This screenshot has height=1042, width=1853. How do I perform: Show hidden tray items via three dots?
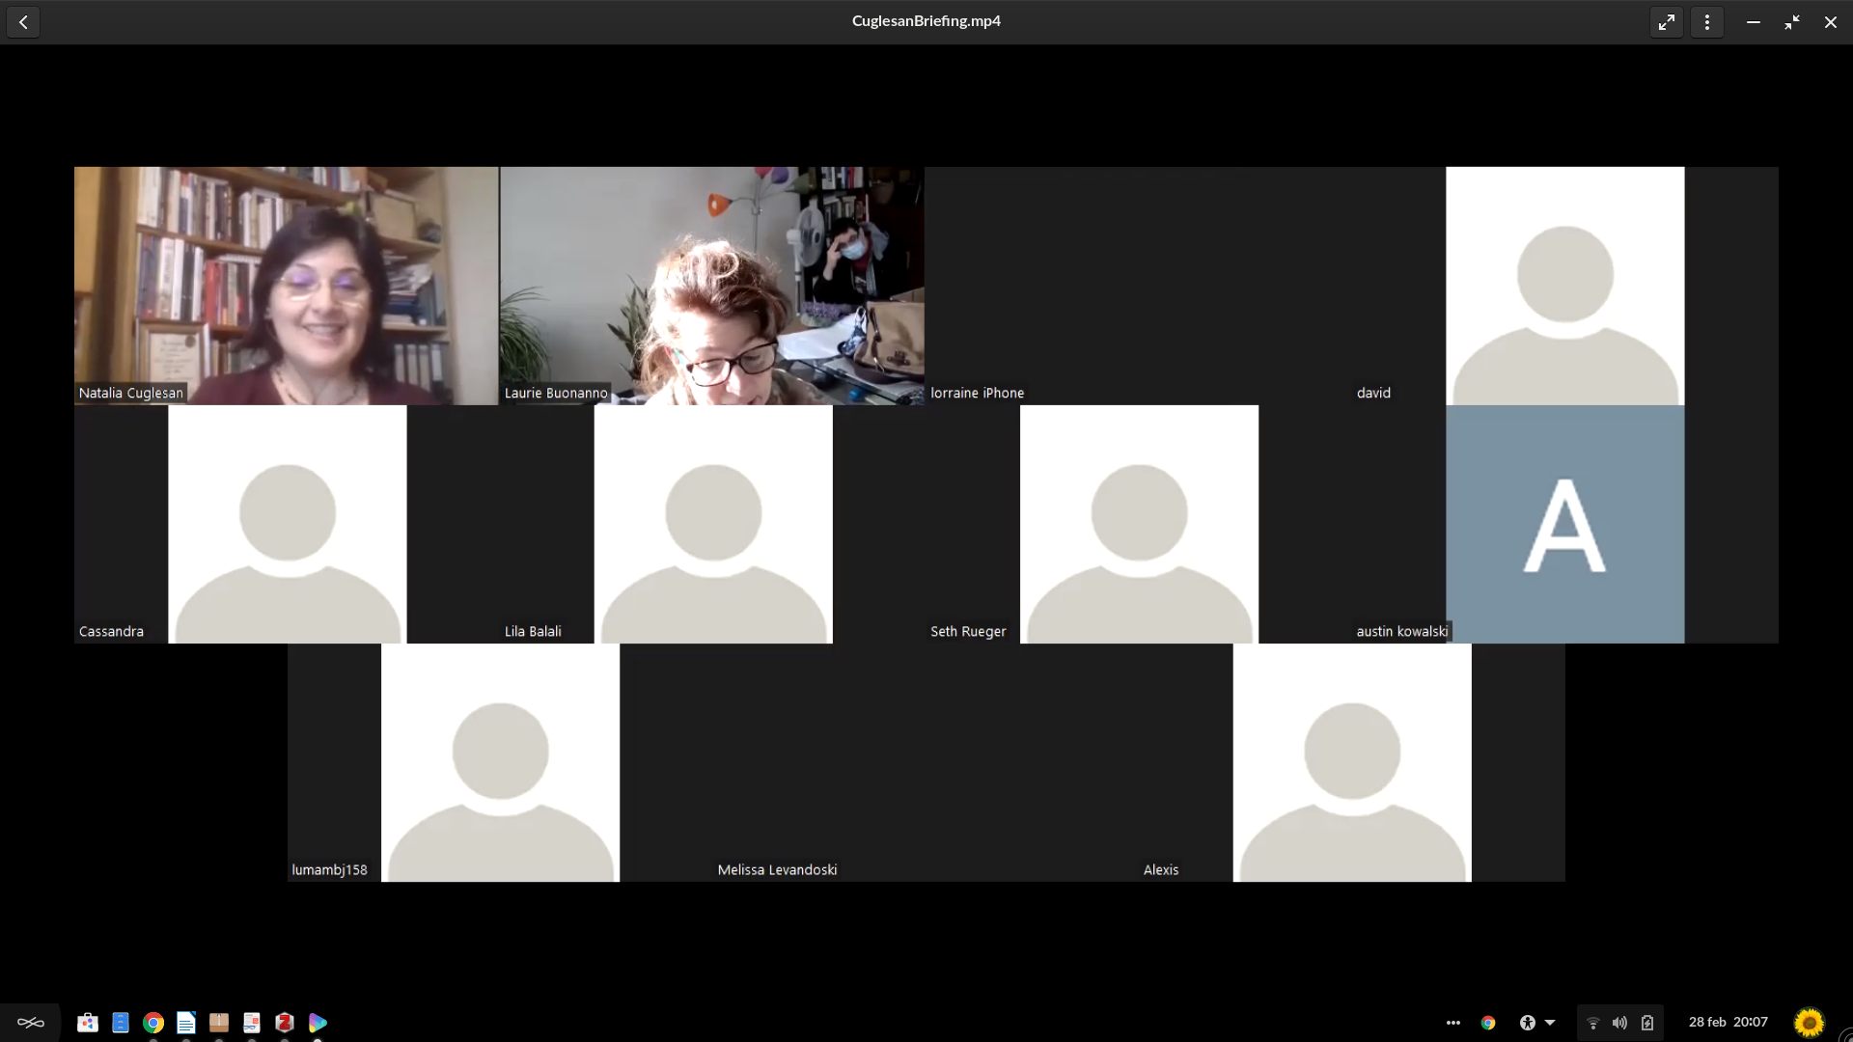(x=1453, y=1023)
